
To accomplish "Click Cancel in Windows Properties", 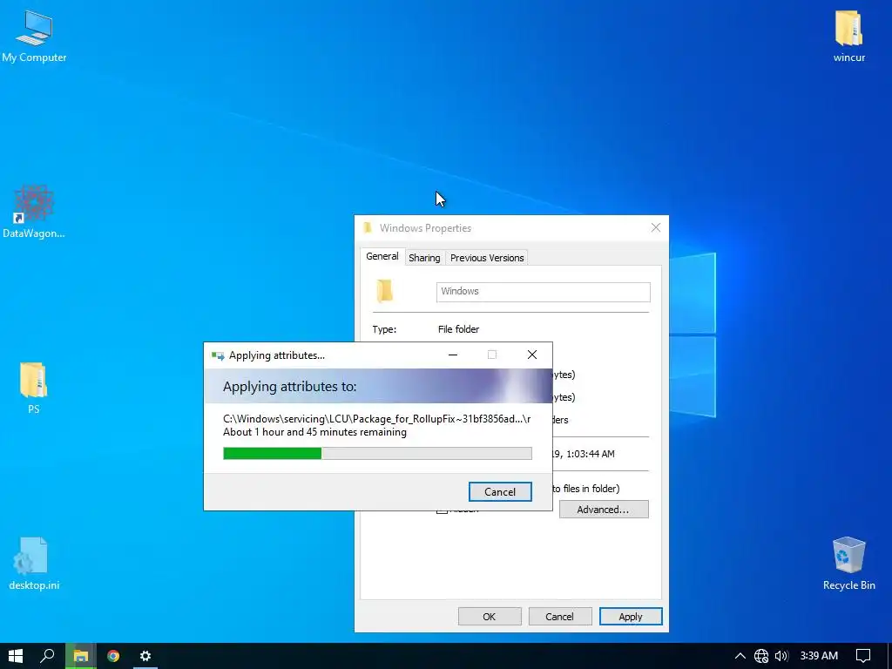I will pyautogui.click(x=560, y=617).
